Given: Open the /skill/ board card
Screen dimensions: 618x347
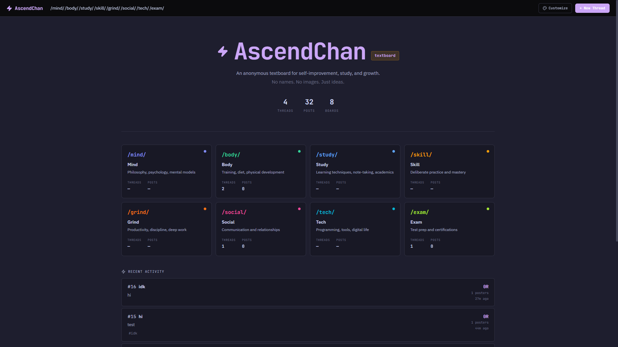Looking at the screenshot, I should click(x=449, y=171).
